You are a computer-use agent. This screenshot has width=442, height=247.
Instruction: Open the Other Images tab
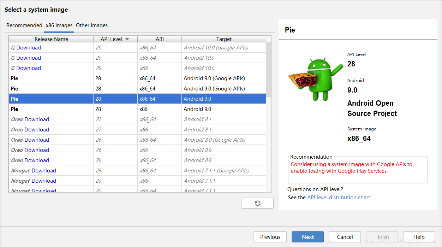click(x=92, y=25)
